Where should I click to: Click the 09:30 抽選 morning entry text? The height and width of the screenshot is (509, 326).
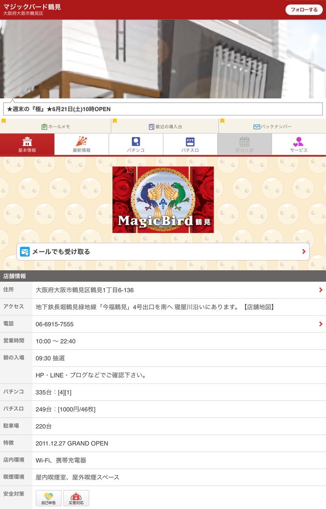point(50,358)
